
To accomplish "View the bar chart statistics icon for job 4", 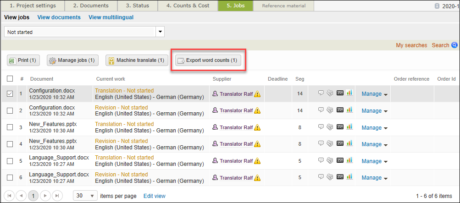I will (349, 144).
